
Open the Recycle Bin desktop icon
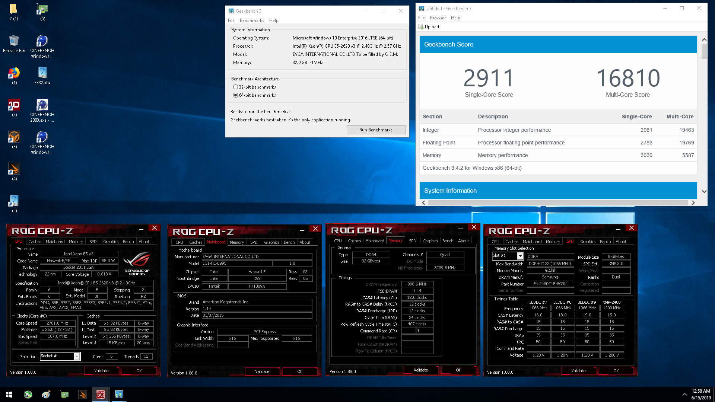click(14, 44)
